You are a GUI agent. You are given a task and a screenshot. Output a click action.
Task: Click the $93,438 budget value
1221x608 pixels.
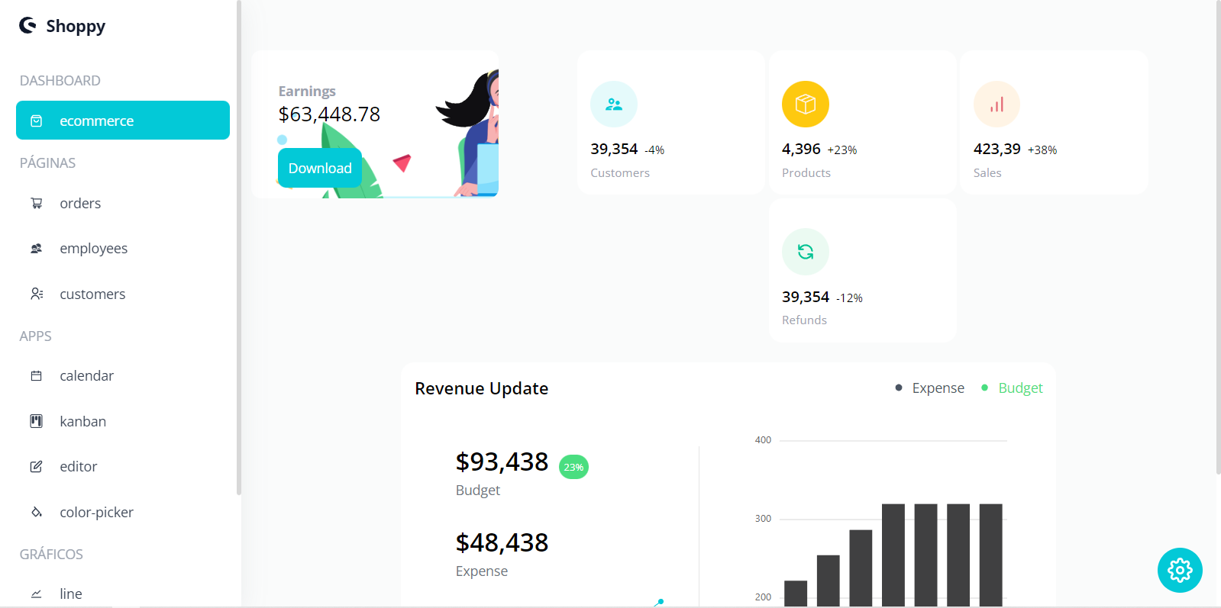click(x=502, y=462)
